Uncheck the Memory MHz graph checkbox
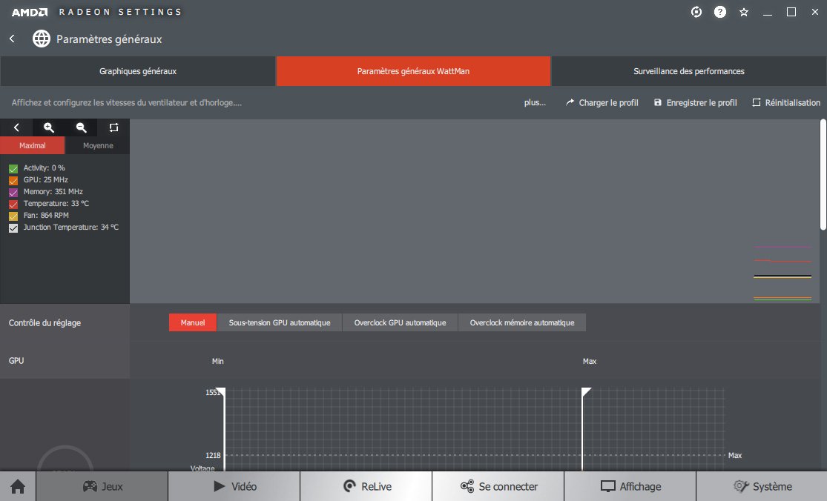827x501 pixels. [x=13, y=192]
